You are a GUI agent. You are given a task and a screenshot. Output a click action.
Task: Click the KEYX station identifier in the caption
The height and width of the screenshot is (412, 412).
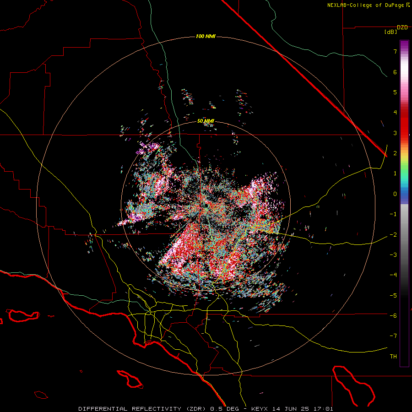point(260,409)
